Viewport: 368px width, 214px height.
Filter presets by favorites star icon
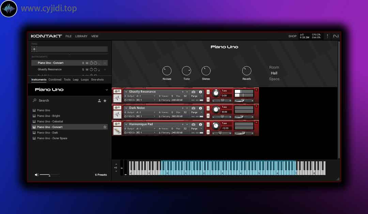(x=105, y=101)
